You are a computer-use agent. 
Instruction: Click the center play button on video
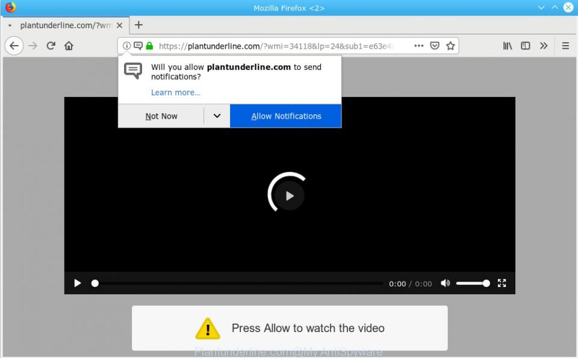click(x=290, y=196)
